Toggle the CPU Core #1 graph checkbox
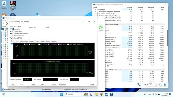The height and width of the screenshot is (97, 173). (x=29, y=44)
